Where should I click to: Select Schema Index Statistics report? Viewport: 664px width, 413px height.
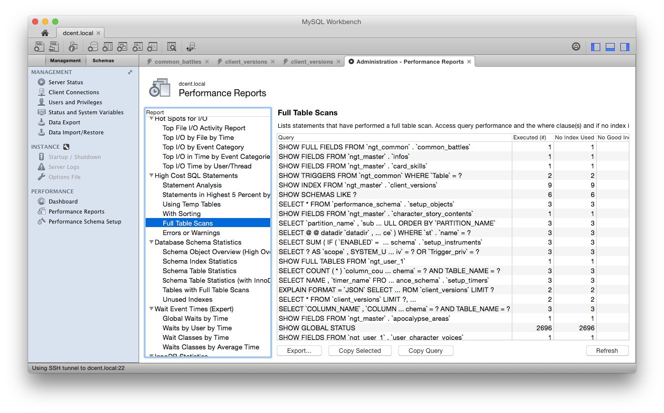pos(199,261)
